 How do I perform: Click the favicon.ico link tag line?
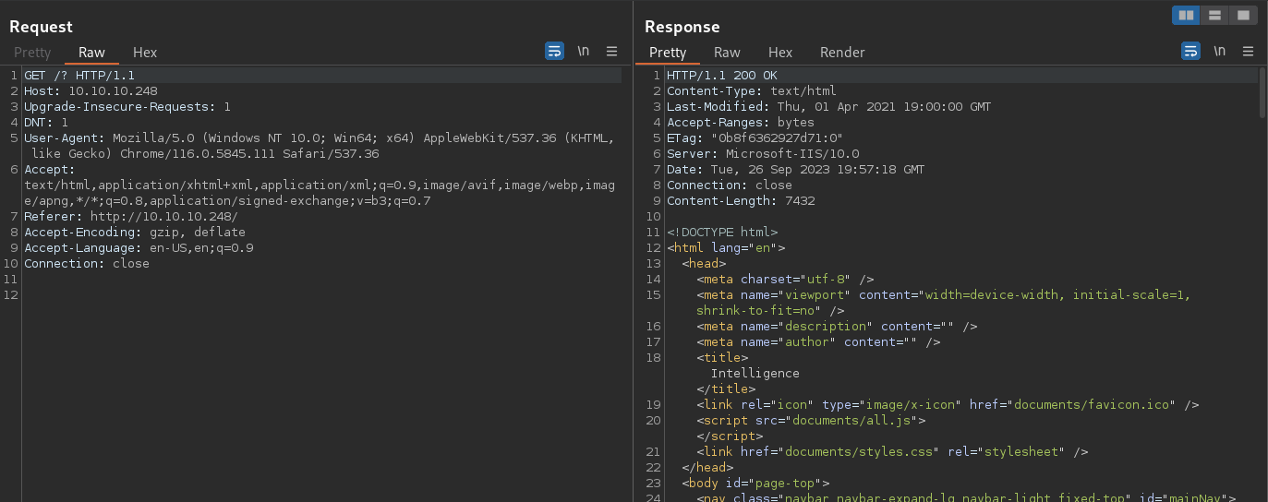[948, 405]
